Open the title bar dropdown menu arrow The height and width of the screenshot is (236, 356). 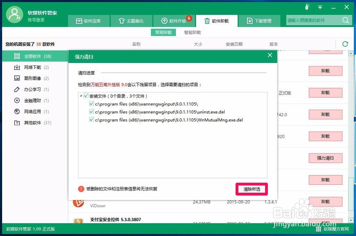[x=320, y=7]
